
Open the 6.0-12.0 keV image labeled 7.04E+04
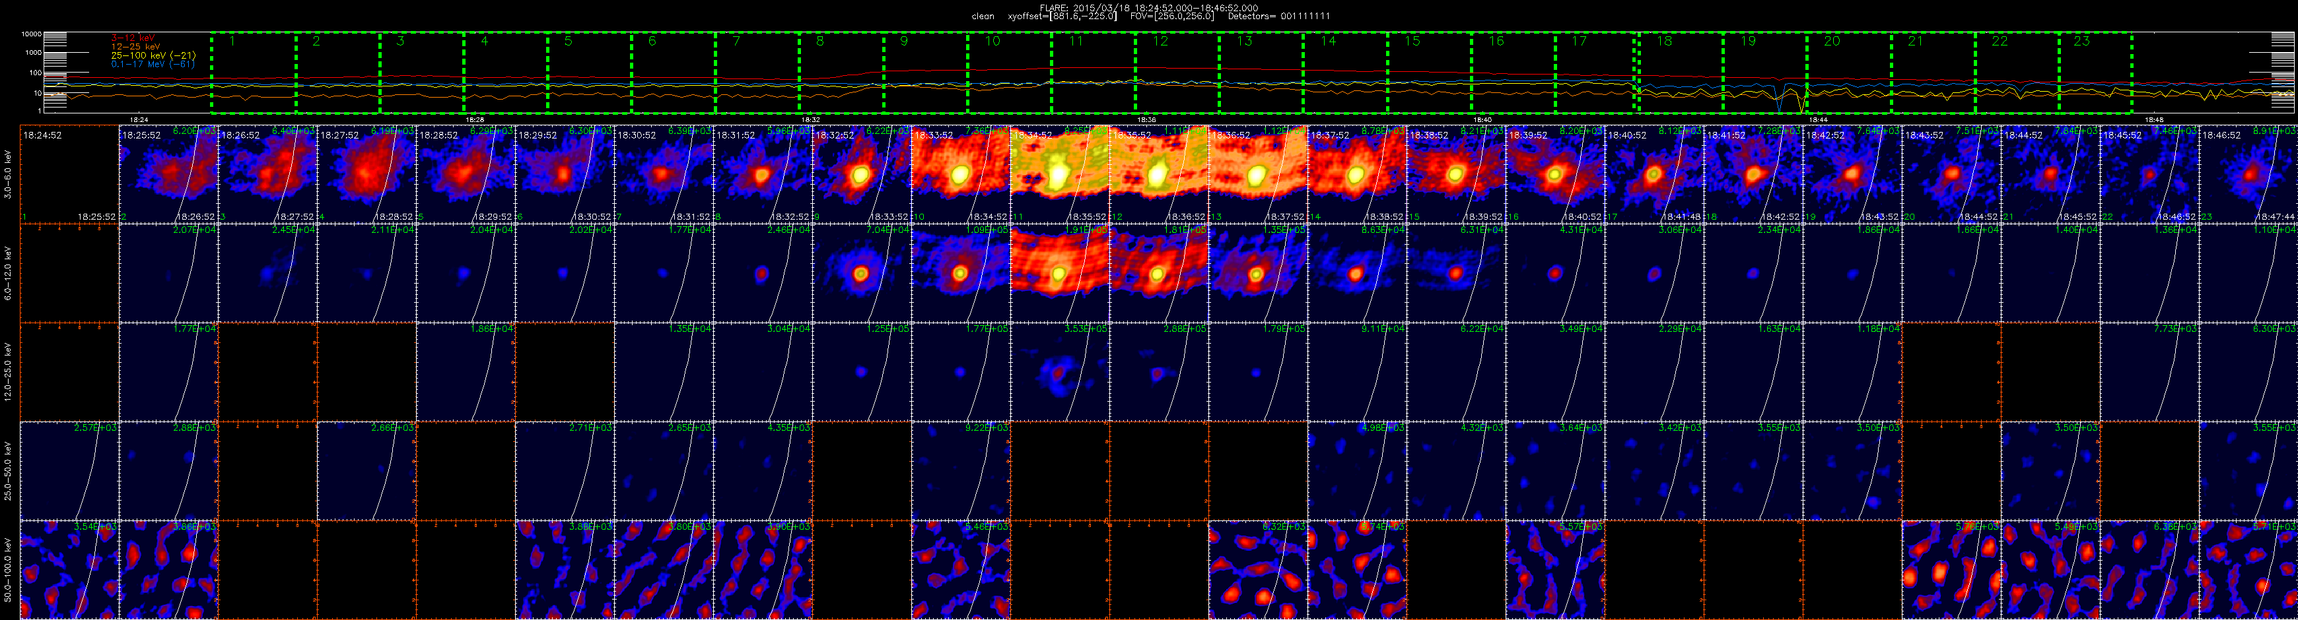862,274
